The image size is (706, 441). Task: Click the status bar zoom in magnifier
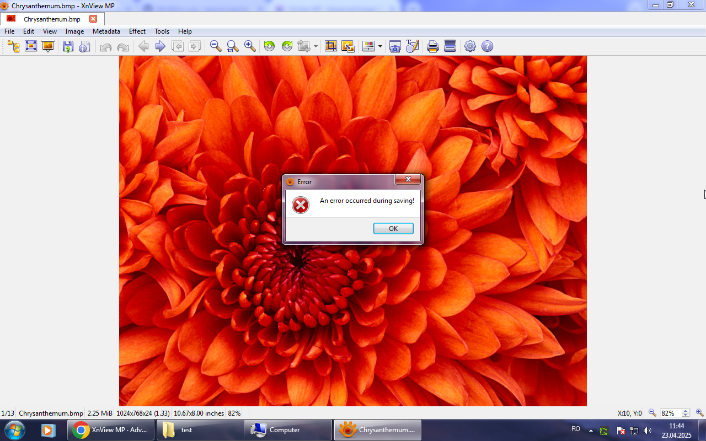[699, 413]
